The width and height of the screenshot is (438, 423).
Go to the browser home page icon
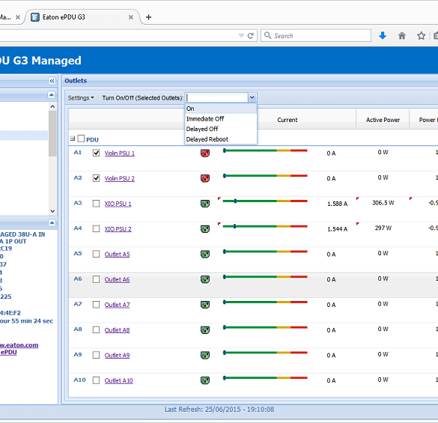(x=401, y=35)
